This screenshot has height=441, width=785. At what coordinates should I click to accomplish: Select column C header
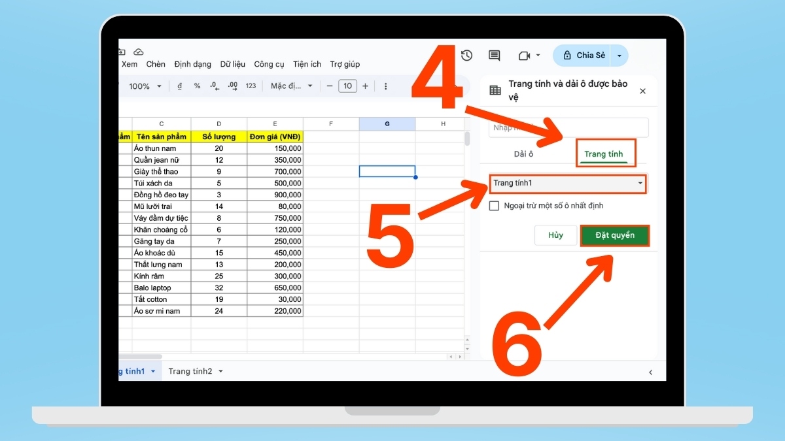(x=162, y=124)
